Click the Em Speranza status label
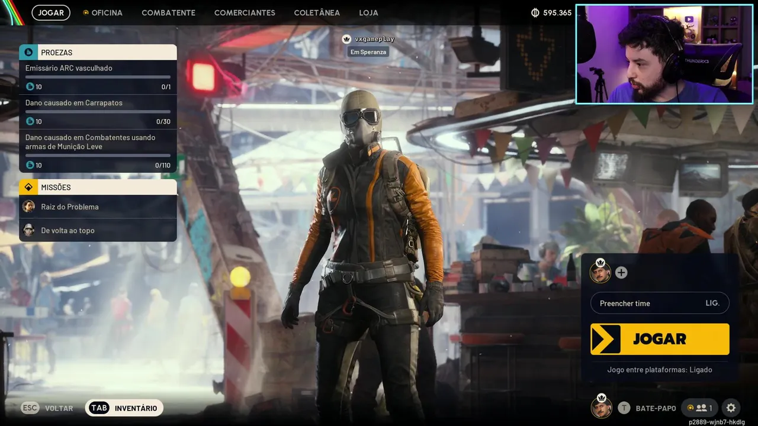 point(368,52)
